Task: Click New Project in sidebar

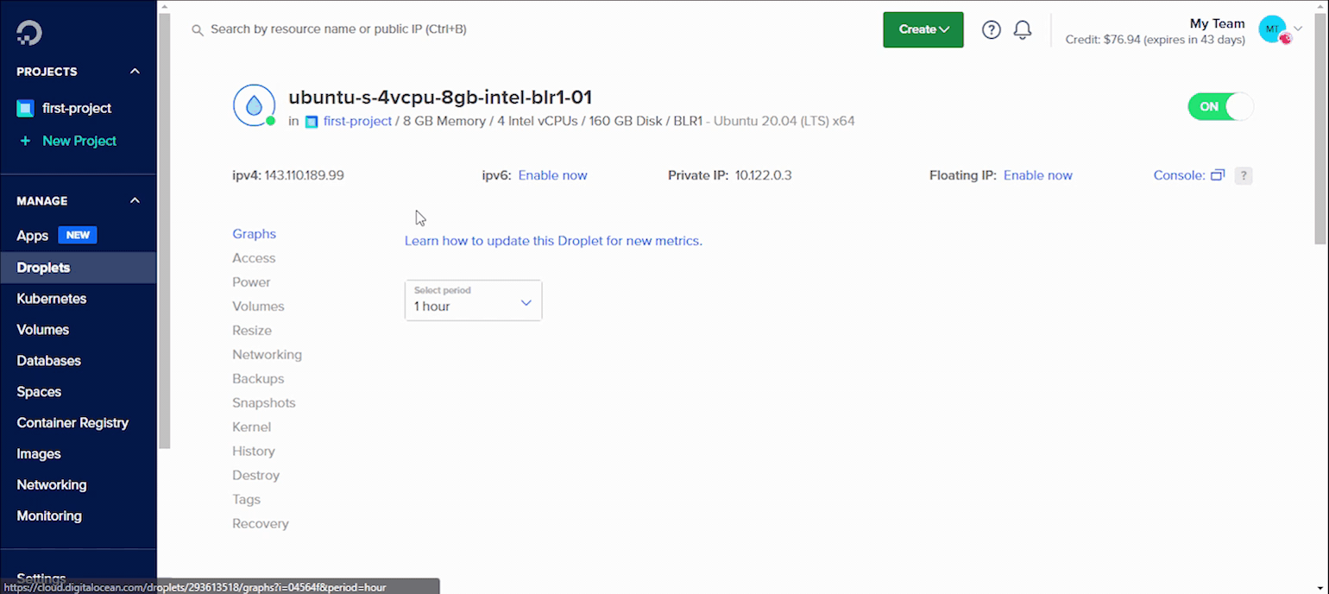Action: (x=79, y=141)
